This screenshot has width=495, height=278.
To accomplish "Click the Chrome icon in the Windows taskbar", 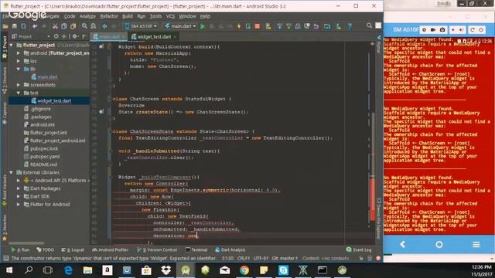I will pos(244,270).
